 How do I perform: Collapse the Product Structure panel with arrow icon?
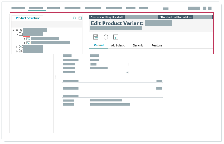pyautogui.click(x=80, y=18)
